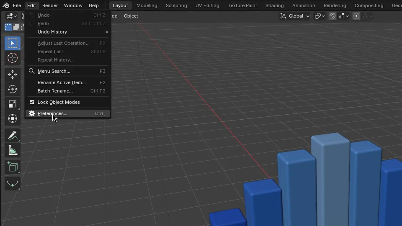This screenshot has width=402, height=226.
Task: Choose the extend selection mode icon
Action: [16, 27]
